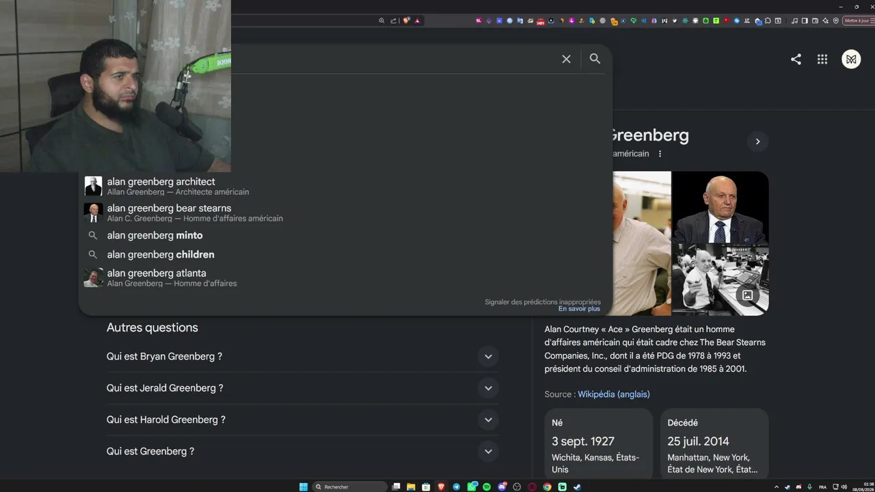Open Task View in the taskbar
875x492 pixels.
click(396, 487)
